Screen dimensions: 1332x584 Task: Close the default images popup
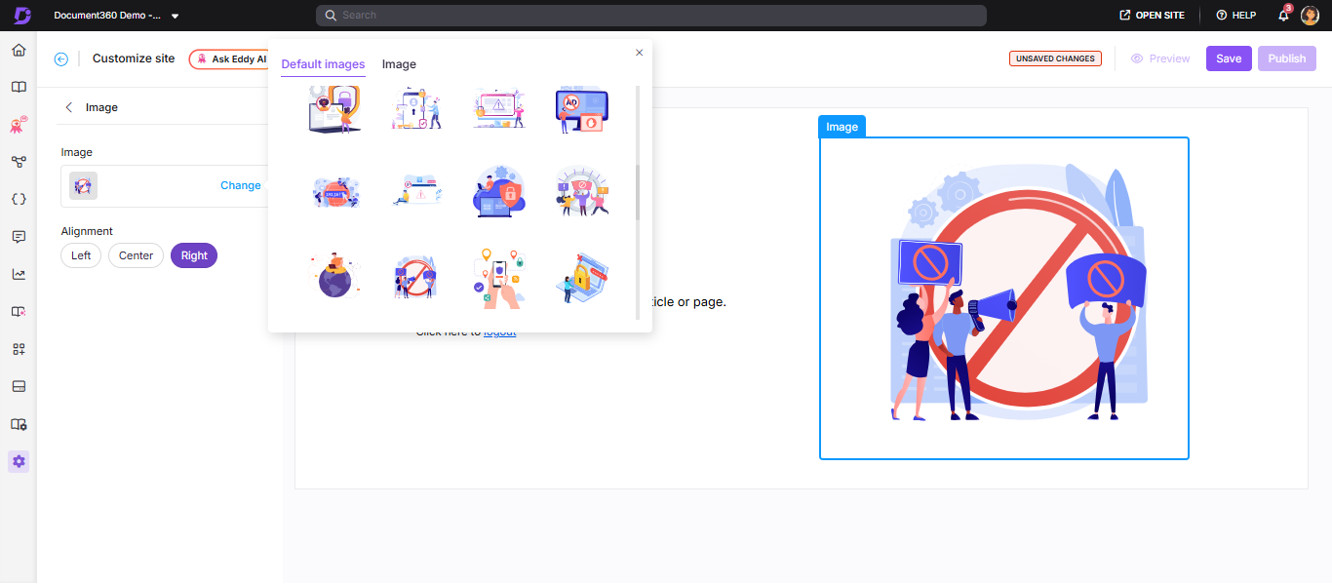[x=639, y=53]
